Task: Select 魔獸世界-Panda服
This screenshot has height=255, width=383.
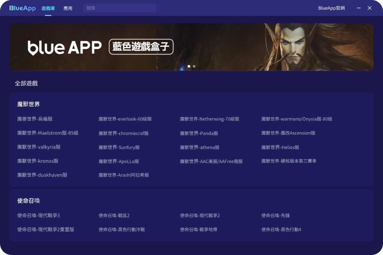Action: [199, 133]
